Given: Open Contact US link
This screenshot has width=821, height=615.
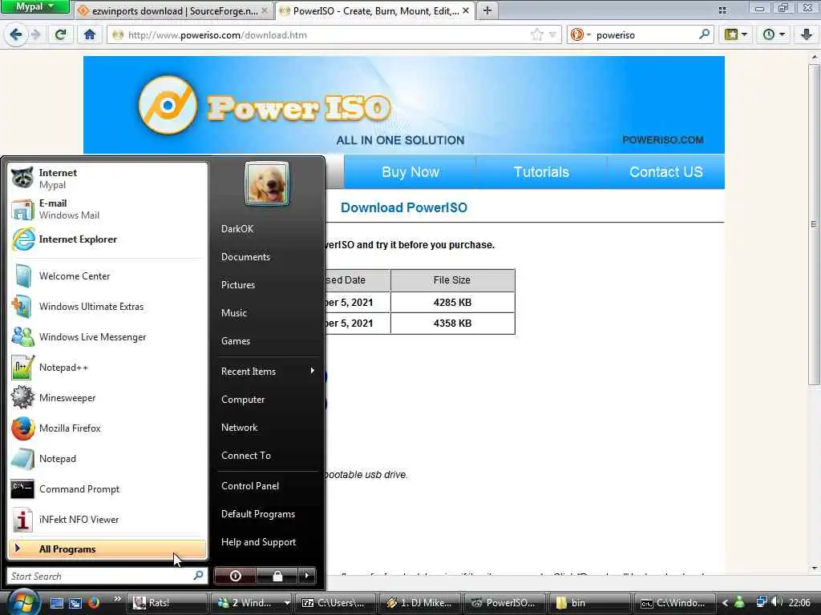Looking at the screenshot, I should point(666,172).
